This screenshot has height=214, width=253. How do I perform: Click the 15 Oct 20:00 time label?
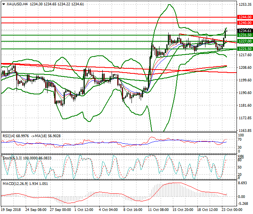tap(183, 210)
